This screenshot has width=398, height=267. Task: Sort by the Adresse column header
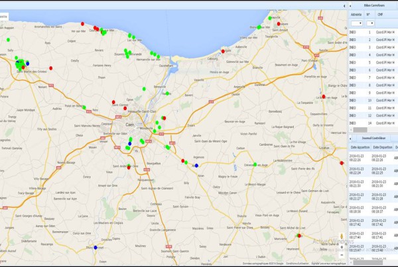click(x=356, y=13)
